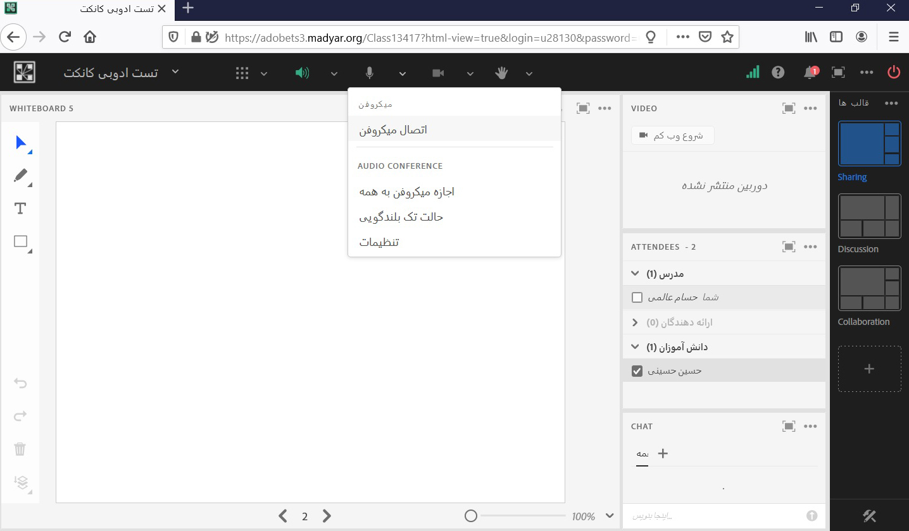Collapse the مدرس (1) group
The width and height of the screenshot is (909, 531).
coord(635,274)
